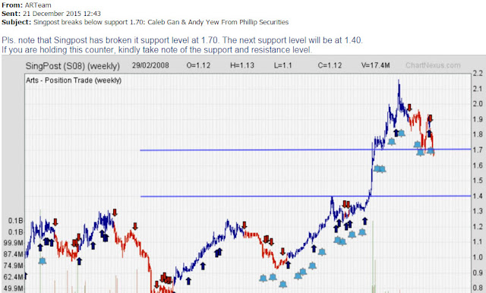Click the 1.8 price axis label
The width and height of the screenshot is (486, 293).
coord(478,134)
